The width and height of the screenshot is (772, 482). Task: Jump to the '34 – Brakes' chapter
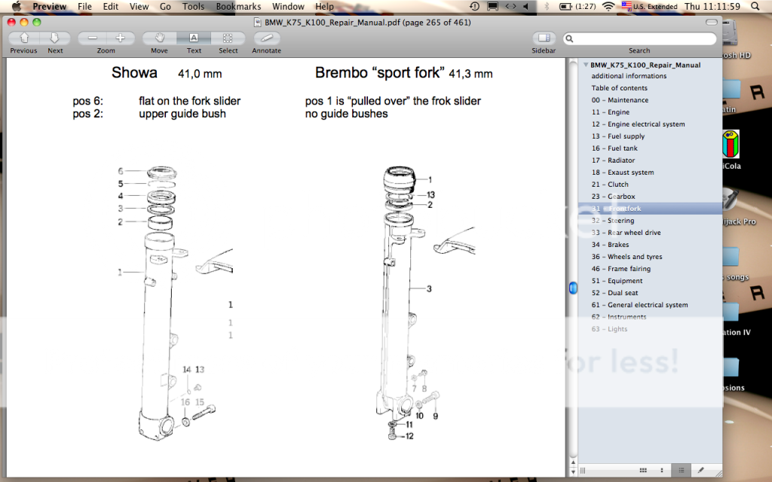coord(617,245)
